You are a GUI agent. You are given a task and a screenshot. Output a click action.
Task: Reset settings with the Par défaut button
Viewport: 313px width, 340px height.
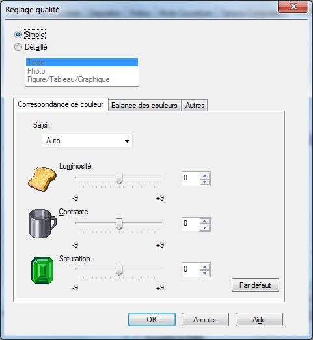tap(255, 285)
